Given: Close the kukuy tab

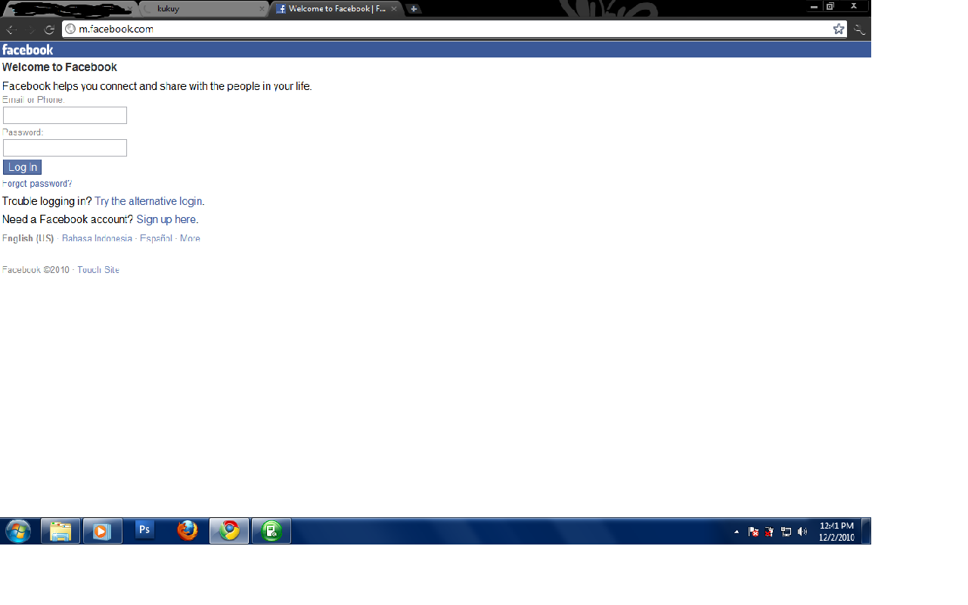Looking at the screenshot, I should click(262, 9).
